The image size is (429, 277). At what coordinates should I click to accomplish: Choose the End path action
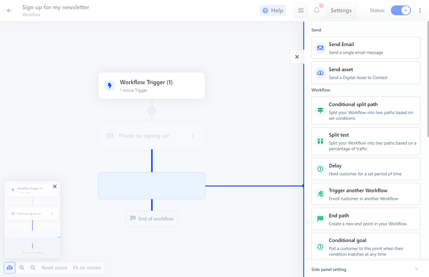tap(365, 219)
